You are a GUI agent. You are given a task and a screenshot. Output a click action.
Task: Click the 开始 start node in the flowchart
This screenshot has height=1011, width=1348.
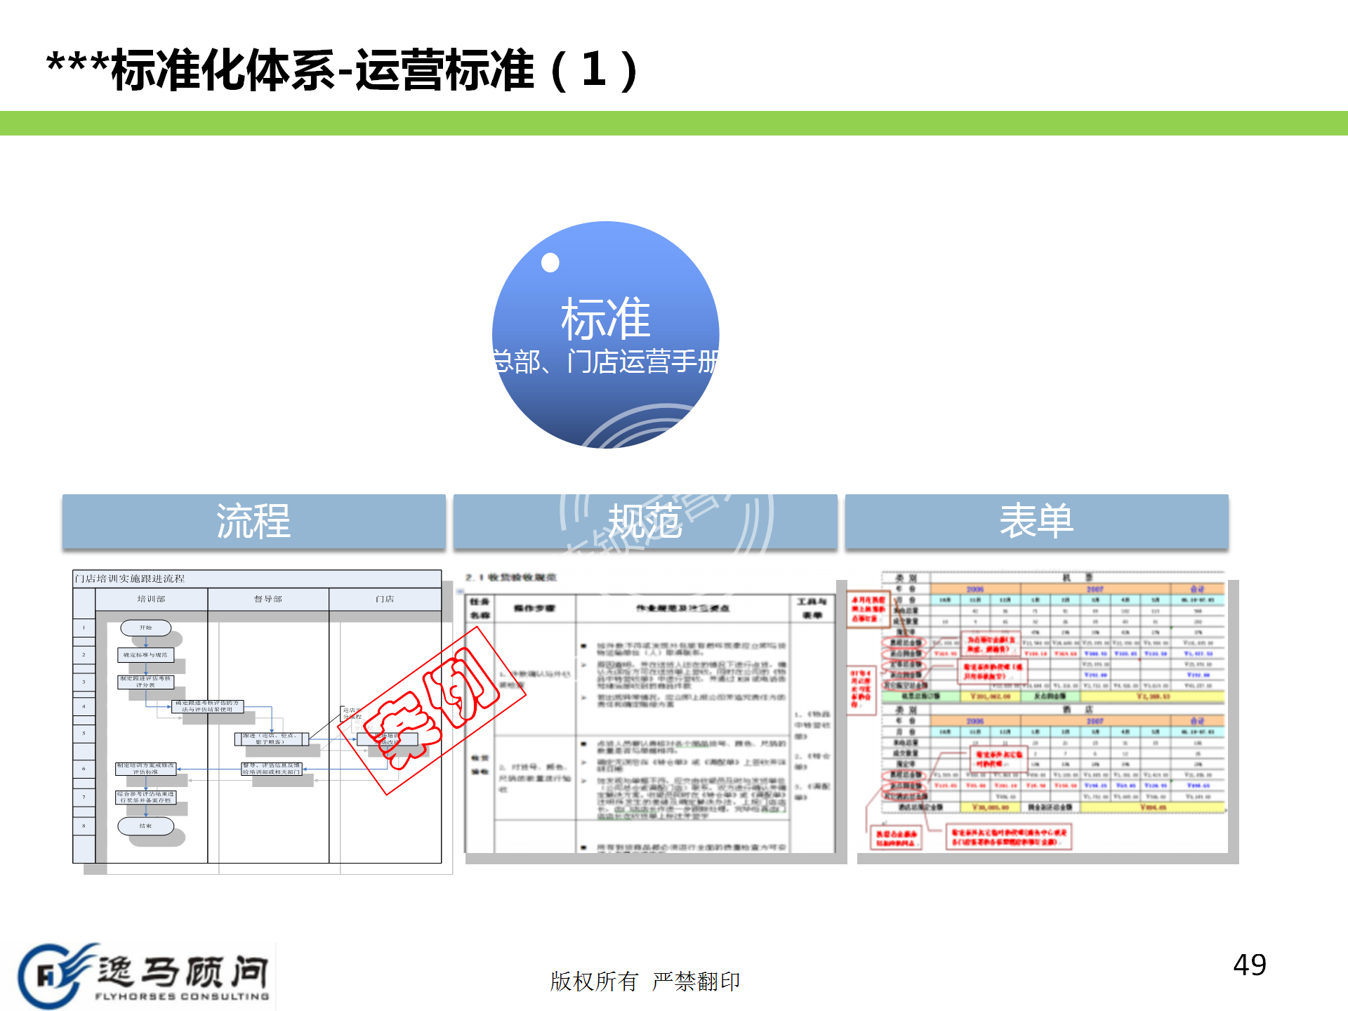(x=145, y=628)
